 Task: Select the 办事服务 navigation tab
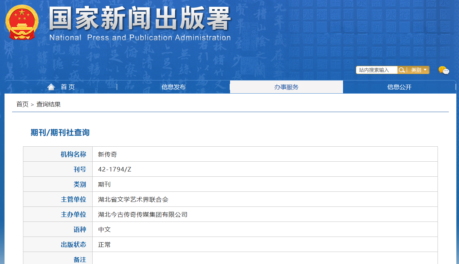(287, 87)
